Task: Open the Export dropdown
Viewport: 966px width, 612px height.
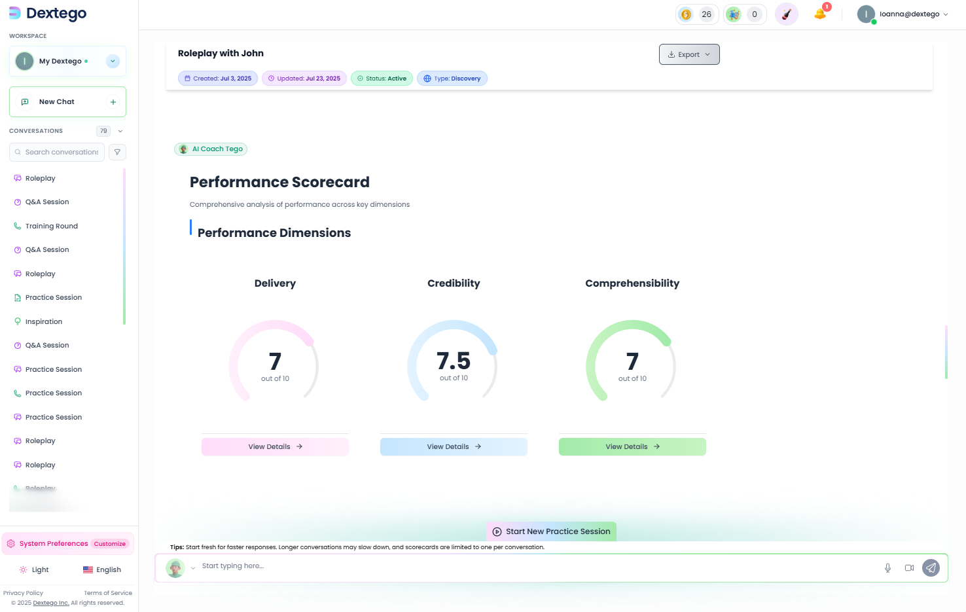Action: (689, 54)
